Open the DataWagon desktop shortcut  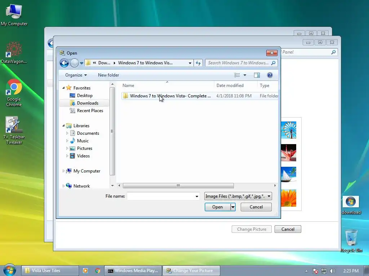click(14, 53)
